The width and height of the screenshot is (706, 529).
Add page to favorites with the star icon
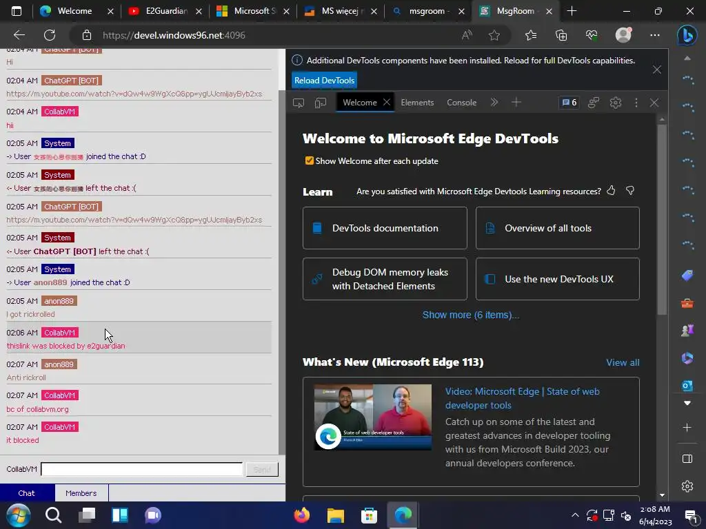494,35
